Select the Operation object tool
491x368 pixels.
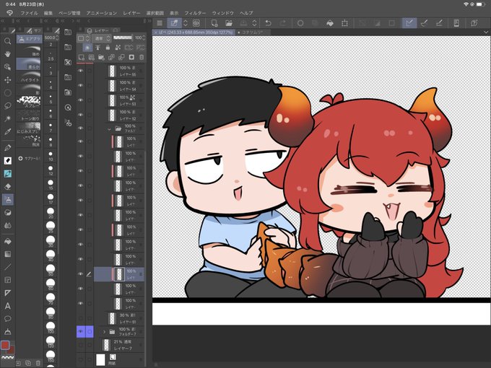[7, 67]
